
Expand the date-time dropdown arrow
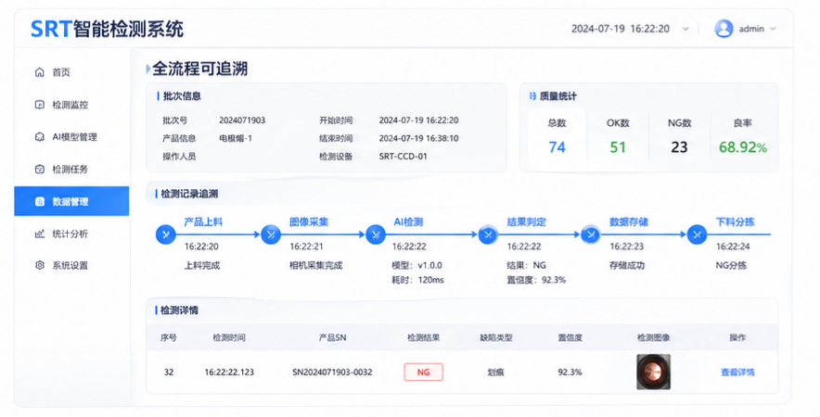(685, 30)
